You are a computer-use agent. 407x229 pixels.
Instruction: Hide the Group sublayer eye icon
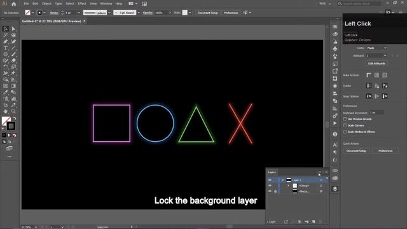270,186
